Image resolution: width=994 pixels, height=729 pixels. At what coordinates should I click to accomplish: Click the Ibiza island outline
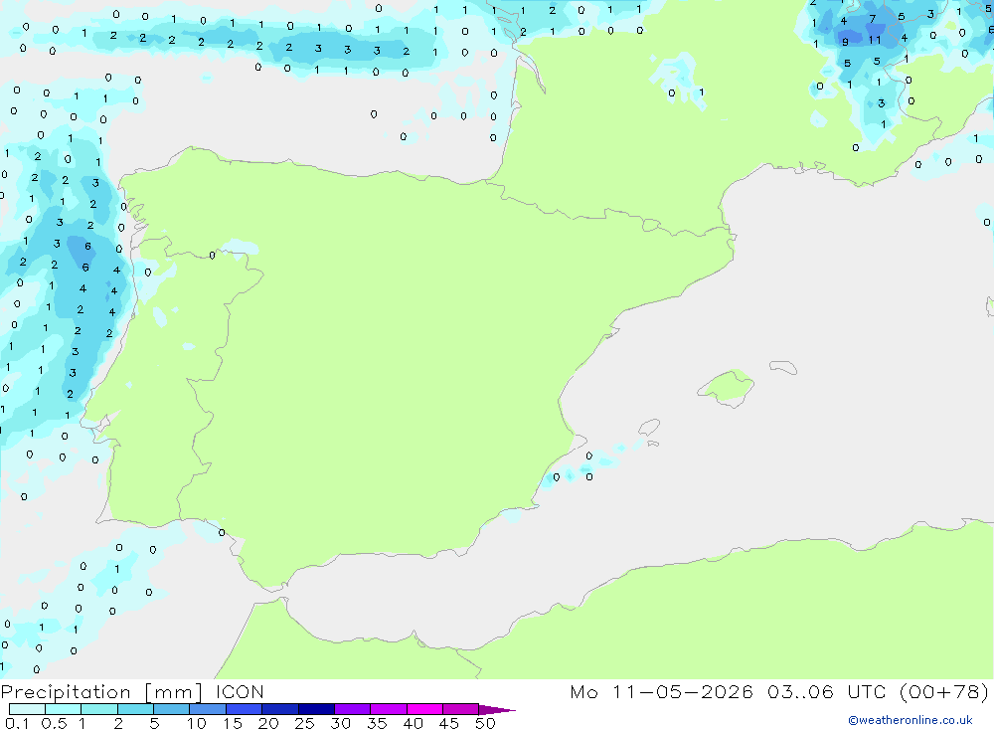point(649,428)
